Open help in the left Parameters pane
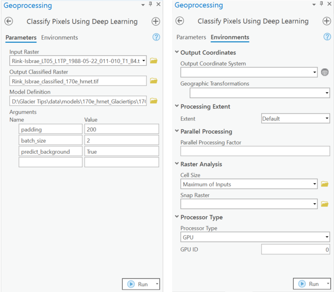 tap(157, 37)
